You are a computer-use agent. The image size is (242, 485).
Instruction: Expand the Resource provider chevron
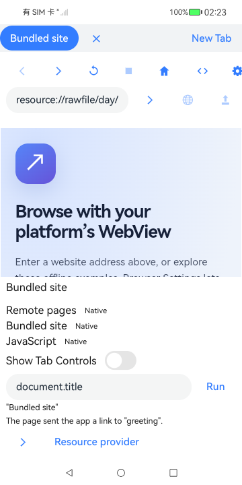[x=23, y=442]
